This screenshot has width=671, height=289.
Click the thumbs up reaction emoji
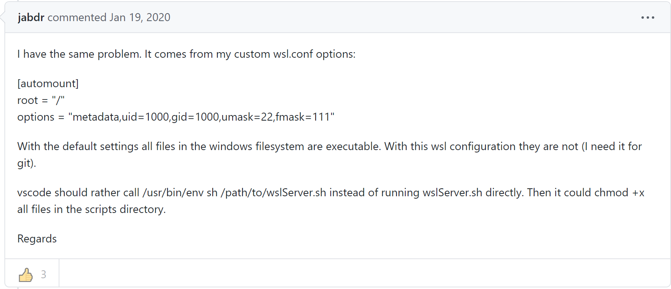coord(26,275)
